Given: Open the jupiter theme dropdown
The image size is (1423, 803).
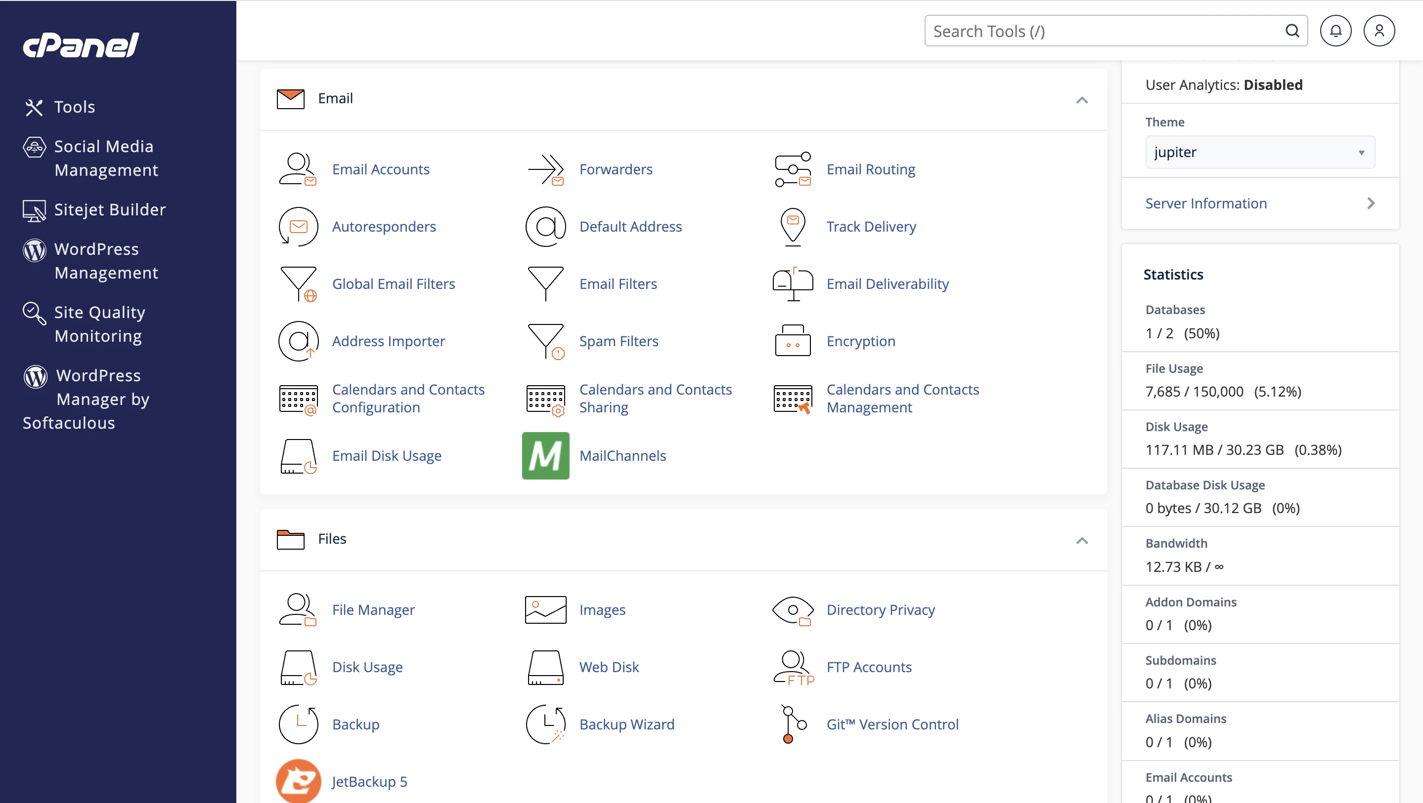Looking at the screenshot, I should (x=1259, y=152).
